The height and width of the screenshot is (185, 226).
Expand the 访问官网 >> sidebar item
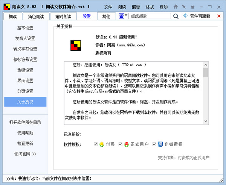pyautogui.click(x=25, y=154)
